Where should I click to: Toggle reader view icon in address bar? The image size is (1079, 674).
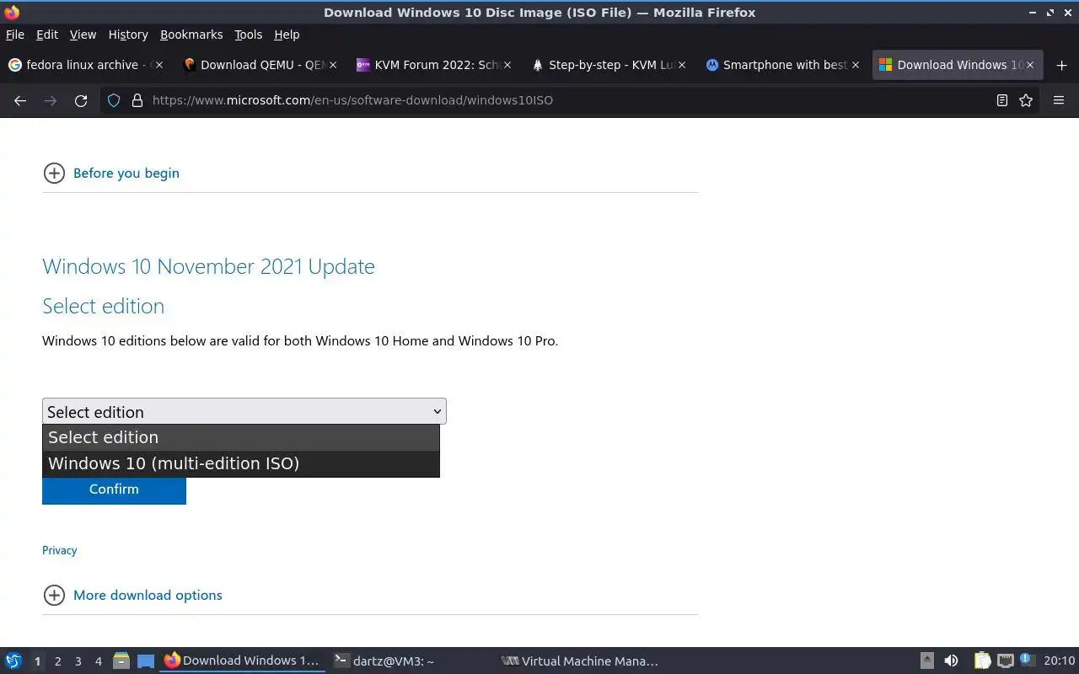coord(1001,100)
